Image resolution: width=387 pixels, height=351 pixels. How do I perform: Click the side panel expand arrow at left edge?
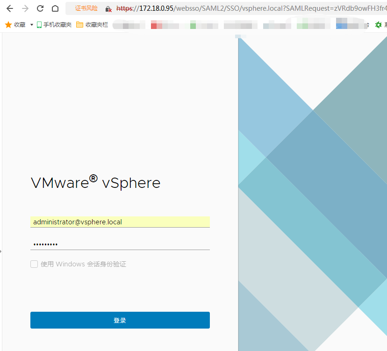1,251
